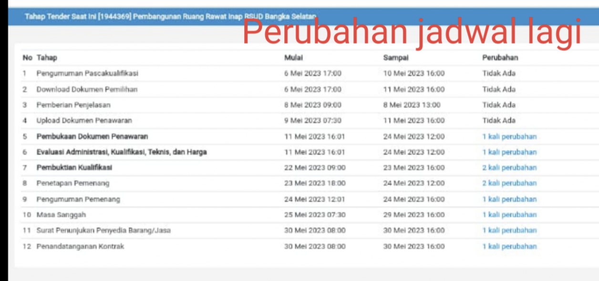Select 'Penetapan Pemenang' stage name

73,183
